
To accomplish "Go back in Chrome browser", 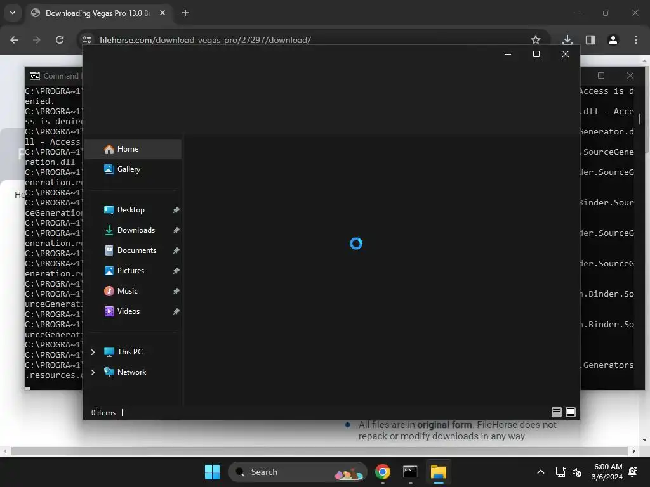I will point(14,40).
